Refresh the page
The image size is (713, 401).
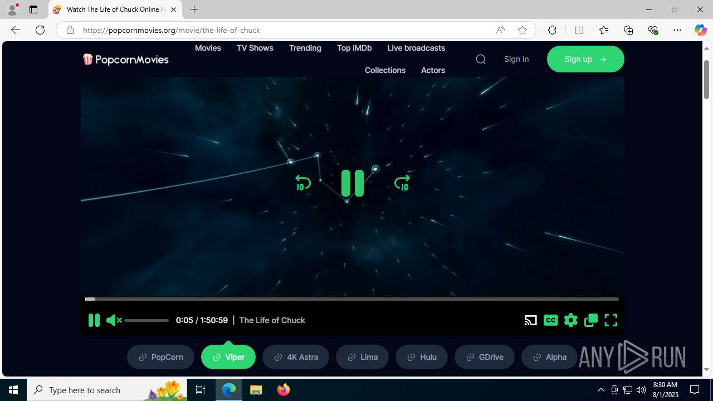tap(40, 30)
